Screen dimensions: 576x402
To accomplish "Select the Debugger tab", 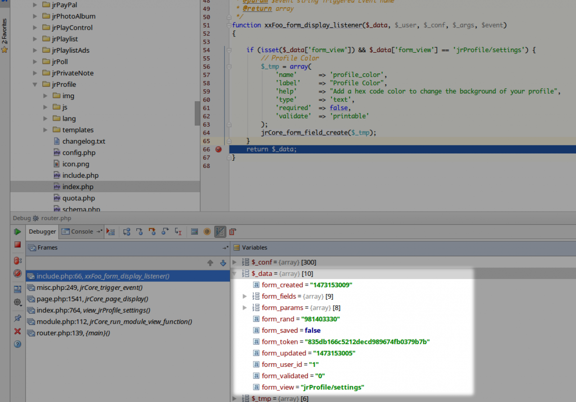I will point(43,232).
